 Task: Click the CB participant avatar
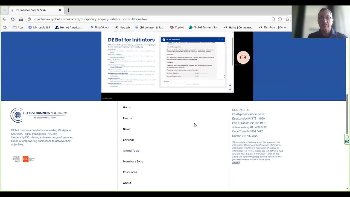pyautogui.click(x=243, y=57)
